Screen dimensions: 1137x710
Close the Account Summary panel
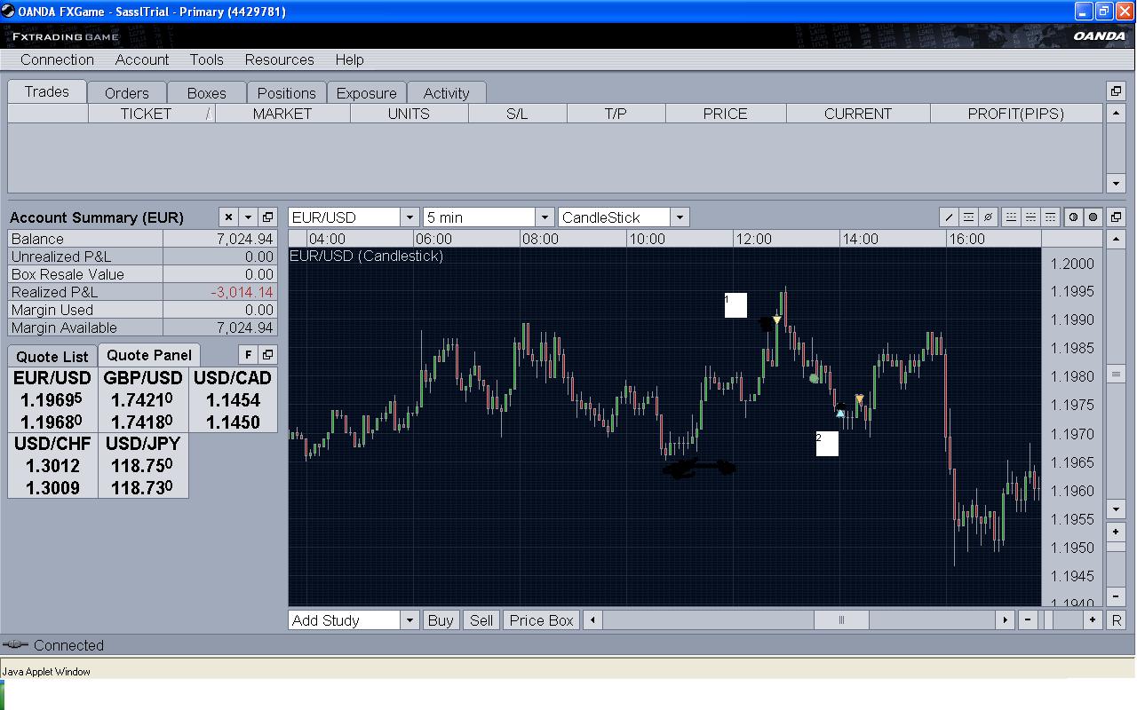click(x=228, y=217)
